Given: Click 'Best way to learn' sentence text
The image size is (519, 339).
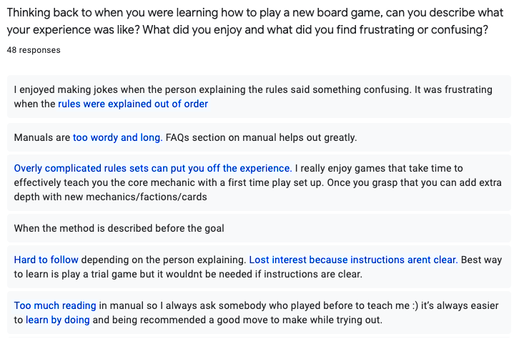Looking at the screenshot, I should pos(258,267).
